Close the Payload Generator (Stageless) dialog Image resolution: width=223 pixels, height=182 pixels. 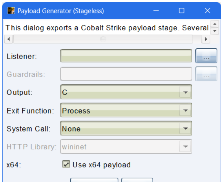tap(208, 11)
